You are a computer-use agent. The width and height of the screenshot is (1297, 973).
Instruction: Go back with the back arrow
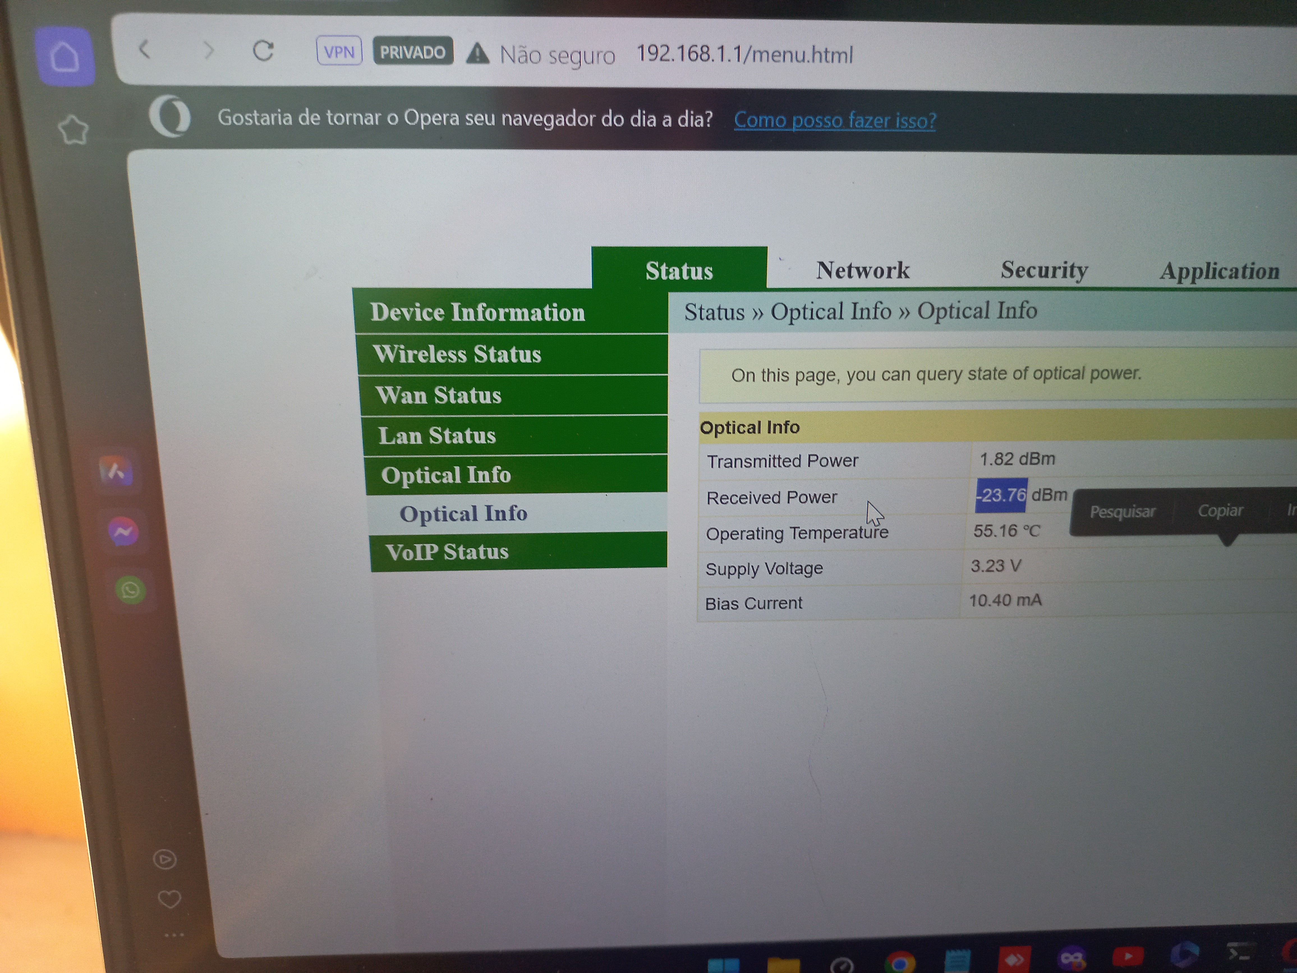145,49
